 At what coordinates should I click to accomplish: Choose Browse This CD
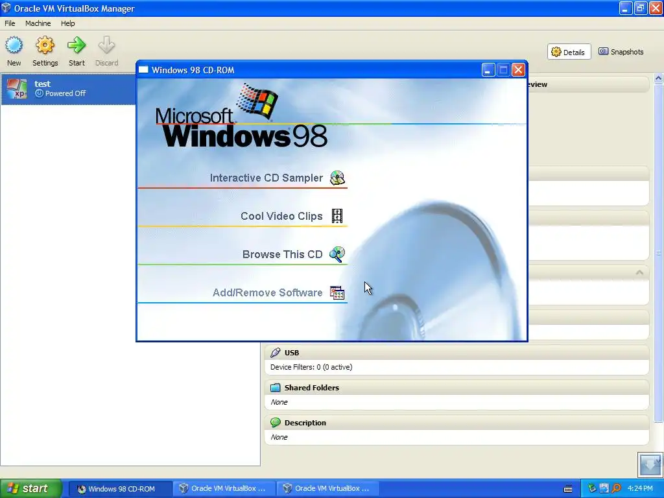[282, 254]
